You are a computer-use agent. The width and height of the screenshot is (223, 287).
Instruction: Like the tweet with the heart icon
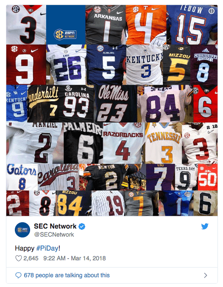18,258
